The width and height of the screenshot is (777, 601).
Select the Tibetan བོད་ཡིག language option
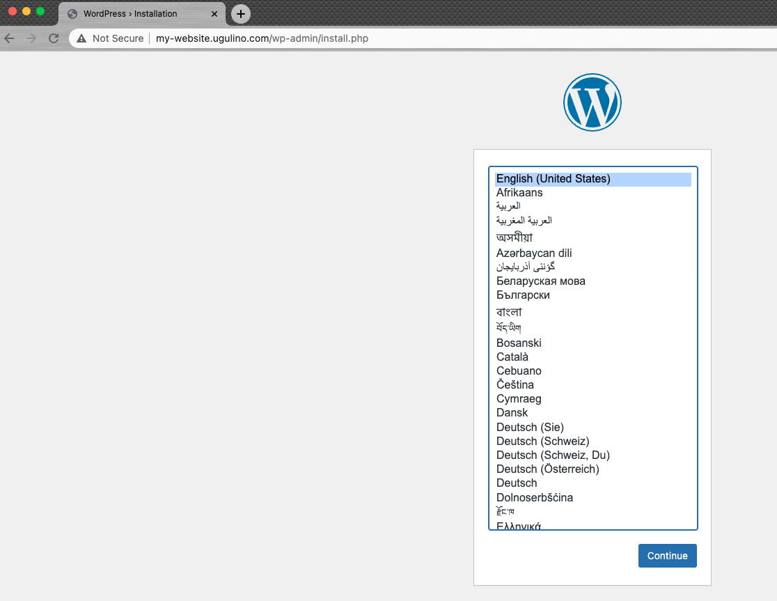[593, 327]
